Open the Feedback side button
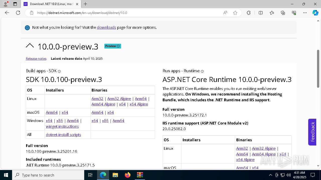321x180 pixels. click(x=312, y=132)
